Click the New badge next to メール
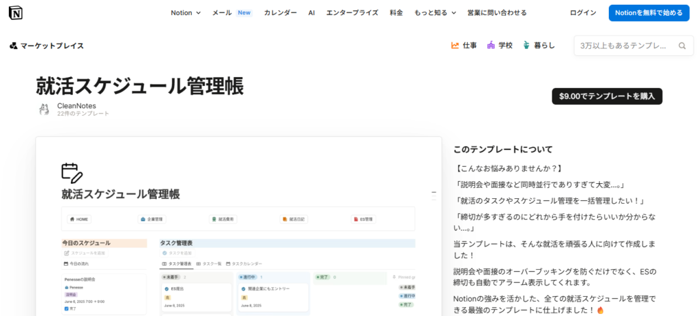Viewport: 699px width, 316px height. pyautogui.click(x=244, y=13)
